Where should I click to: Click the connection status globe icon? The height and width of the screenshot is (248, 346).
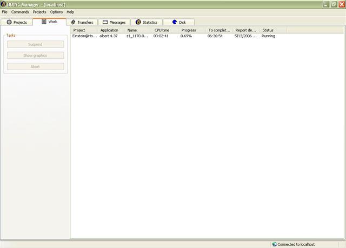point(275,244)
